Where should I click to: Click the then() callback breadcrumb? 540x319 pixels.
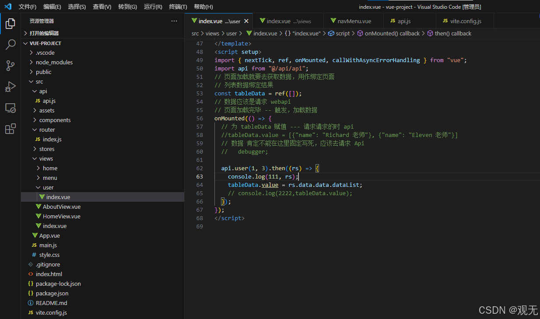449,33
